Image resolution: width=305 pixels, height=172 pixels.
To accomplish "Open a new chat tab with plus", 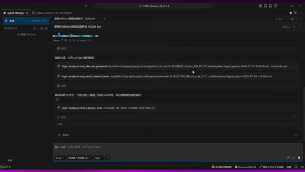I will 104,19.
